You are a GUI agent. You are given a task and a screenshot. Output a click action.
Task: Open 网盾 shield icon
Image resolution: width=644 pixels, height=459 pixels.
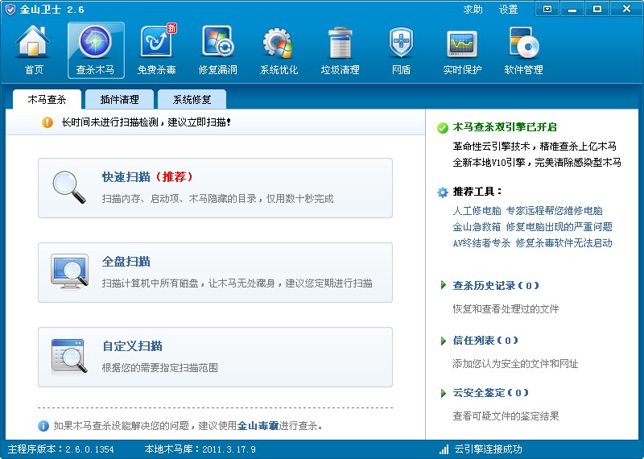pyautogui.click(x=401, y=43)
